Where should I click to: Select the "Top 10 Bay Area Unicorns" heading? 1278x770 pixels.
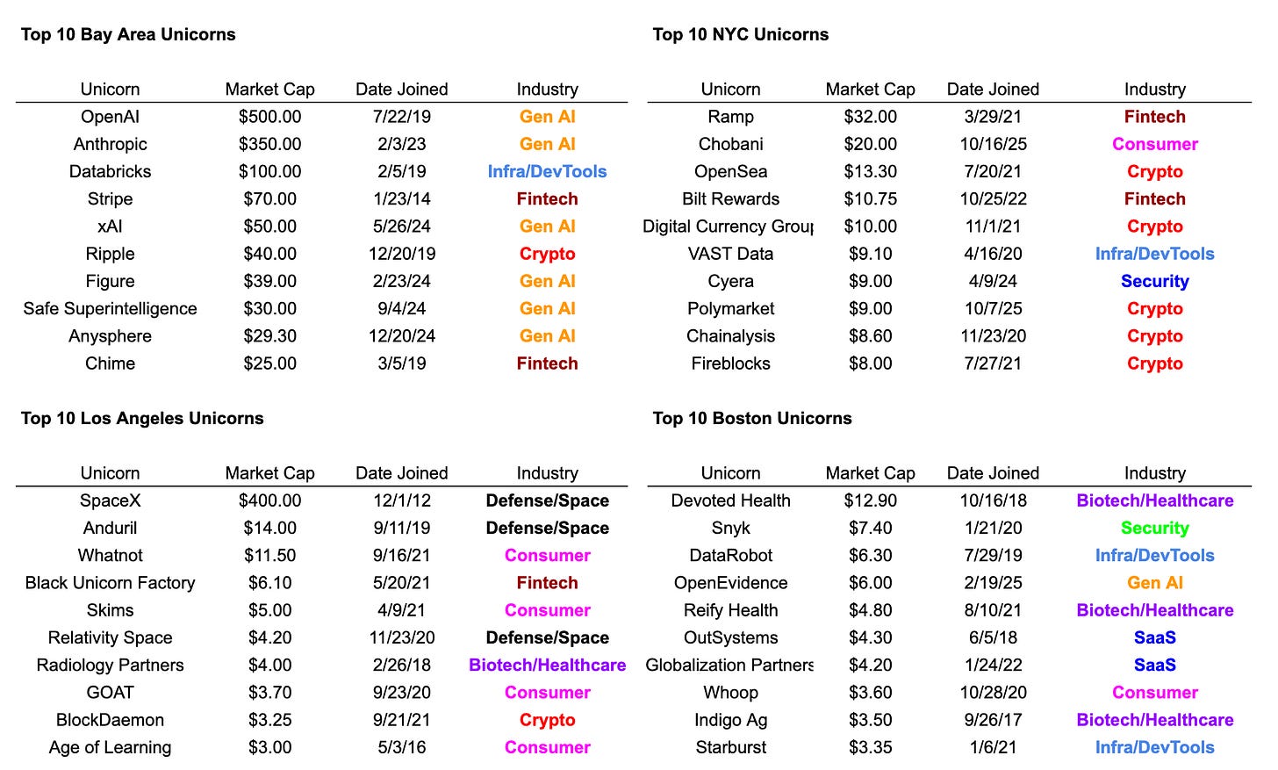tap(128, 34)
